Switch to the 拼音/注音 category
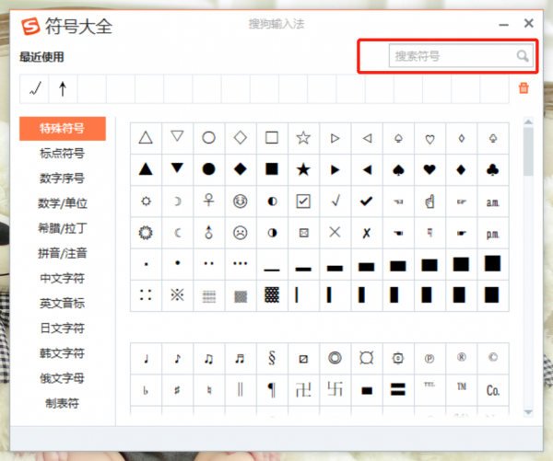The image size is (553, 461). (63, 253)
